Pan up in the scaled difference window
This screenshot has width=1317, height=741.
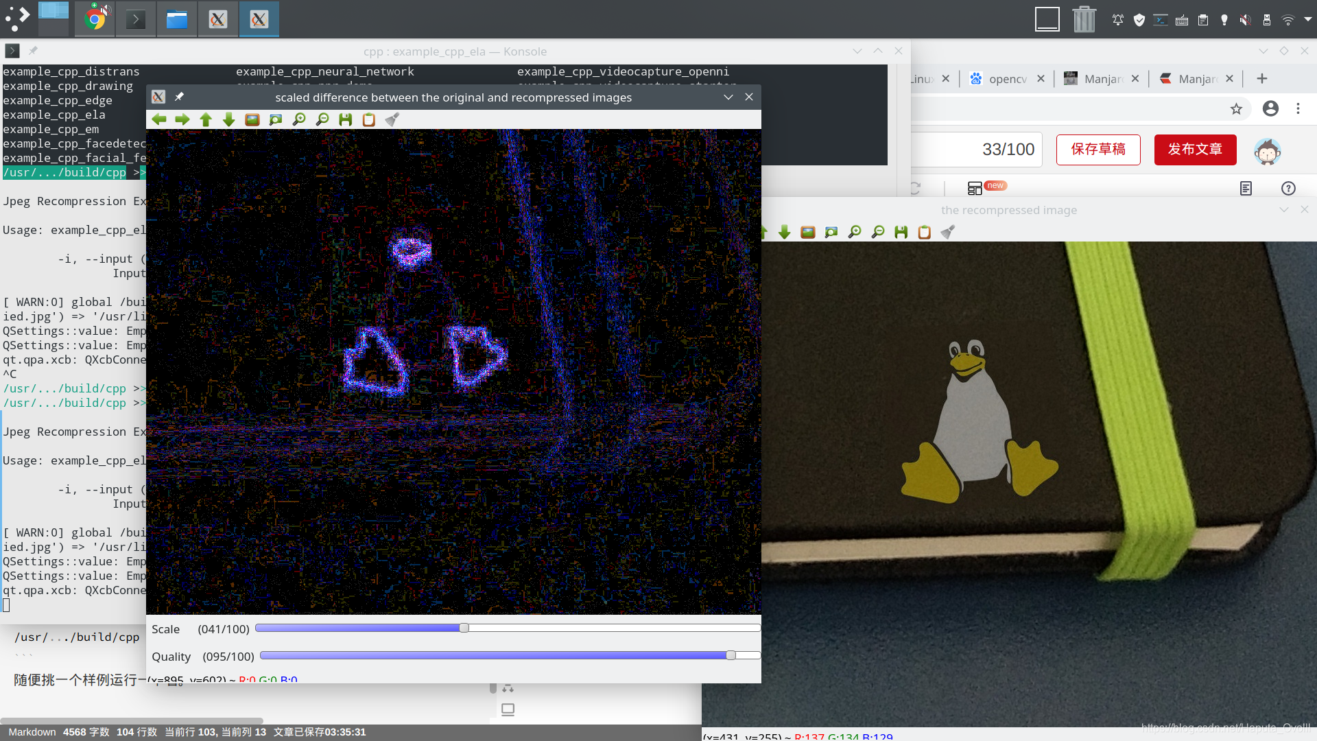206,119
